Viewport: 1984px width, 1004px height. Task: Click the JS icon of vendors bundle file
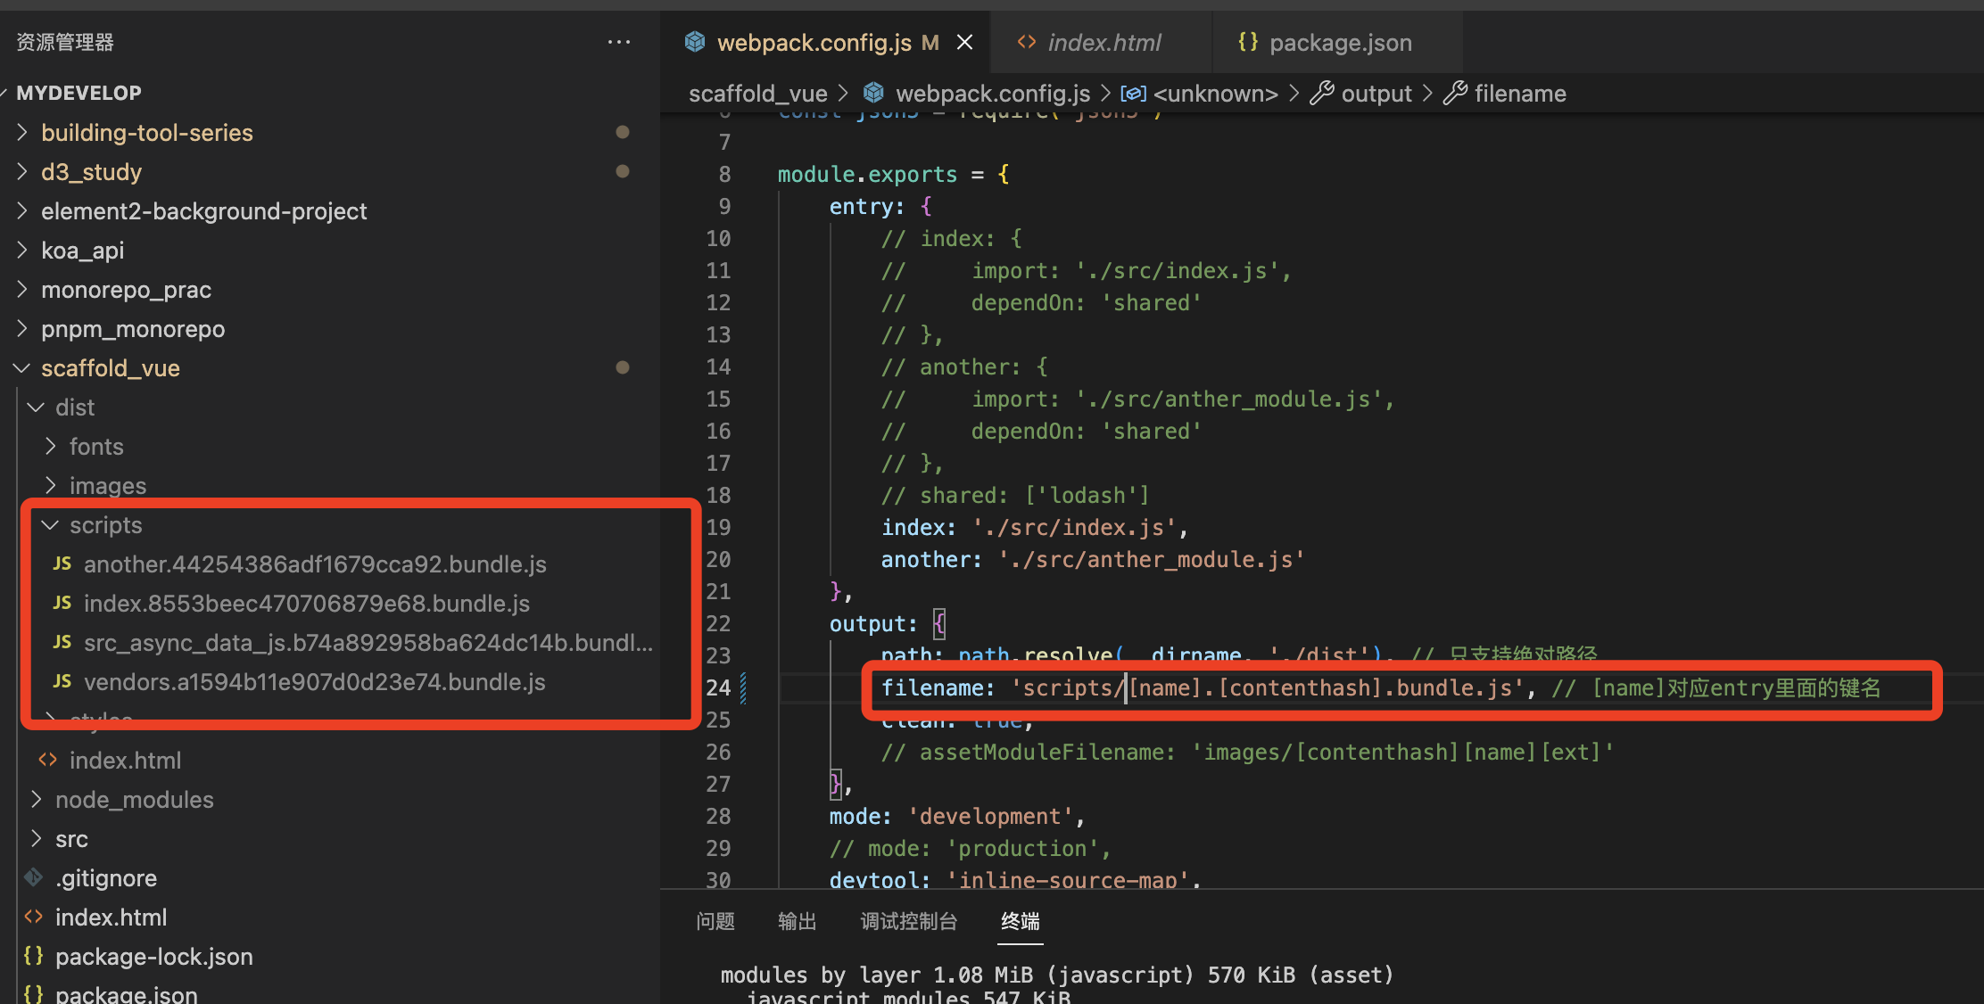click(x=62, y=681)
